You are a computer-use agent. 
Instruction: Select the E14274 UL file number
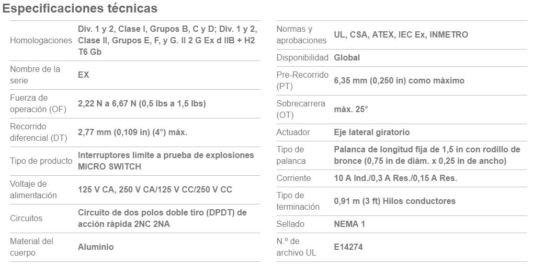click(348, 247)
